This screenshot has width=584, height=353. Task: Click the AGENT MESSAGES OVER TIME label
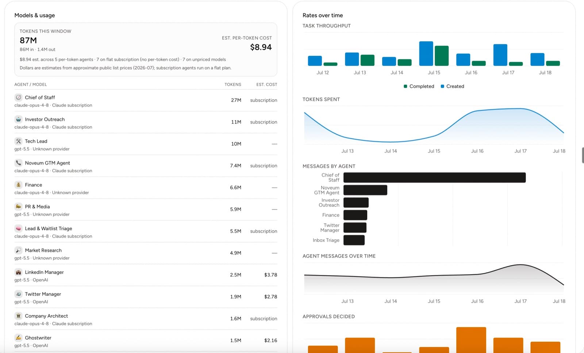click(x=339, y=256)
